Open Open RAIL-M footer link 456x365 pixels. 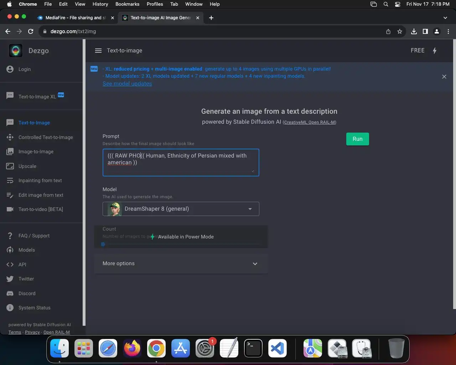coord(57,332)
